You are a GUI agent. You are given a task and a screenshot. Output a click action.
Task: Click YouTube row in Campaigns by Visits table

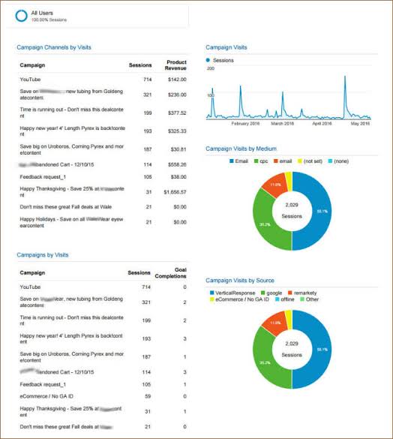point(103,287)
